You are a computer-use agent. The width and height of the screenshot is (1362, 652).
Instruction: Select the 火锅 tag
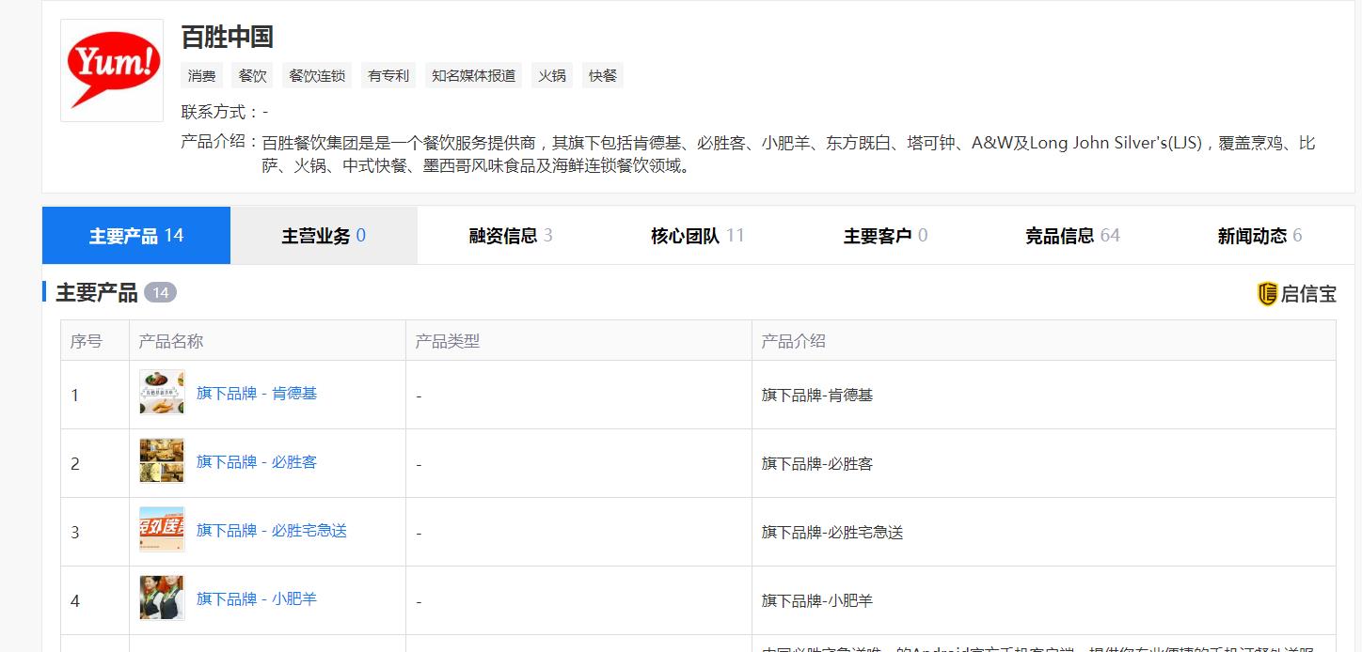tap(552, 76)
